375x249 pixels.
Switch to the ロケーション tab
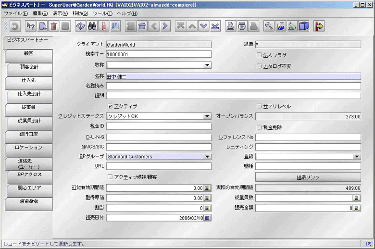(29, 150)
